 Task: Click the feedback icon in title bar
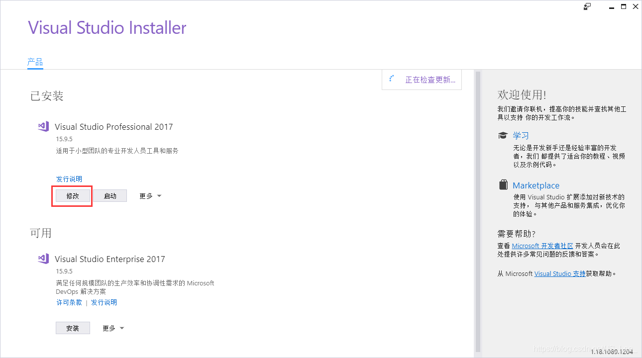click(x=587, y=6)
